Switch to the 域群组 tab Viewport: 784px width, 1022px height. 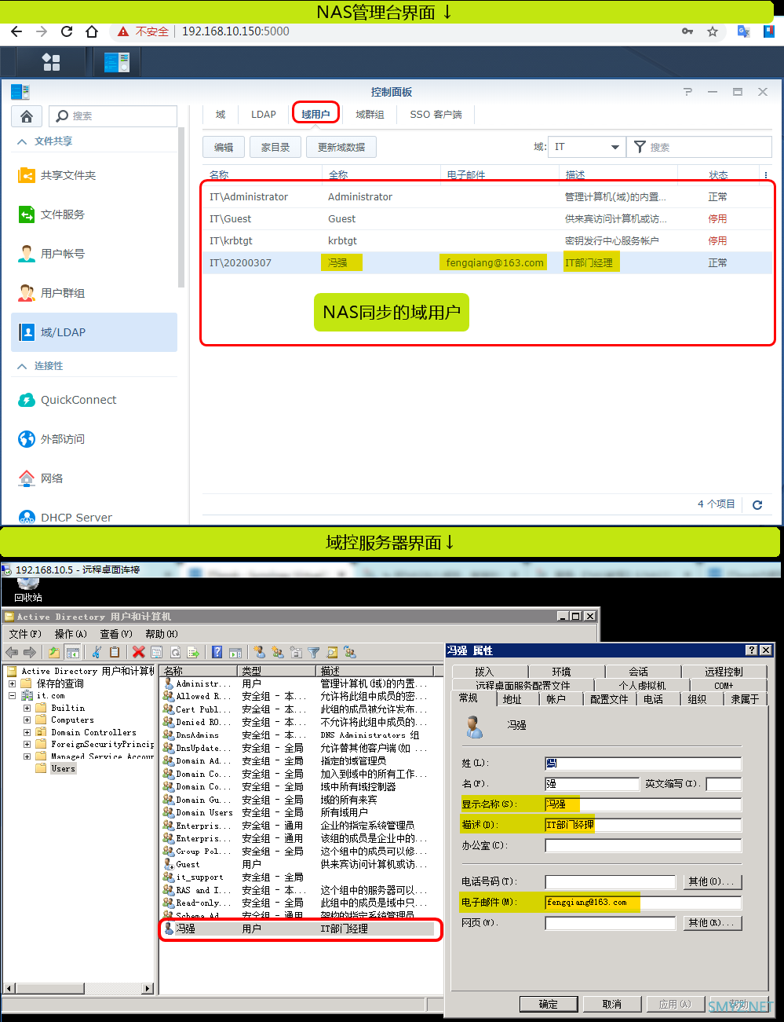370,114
